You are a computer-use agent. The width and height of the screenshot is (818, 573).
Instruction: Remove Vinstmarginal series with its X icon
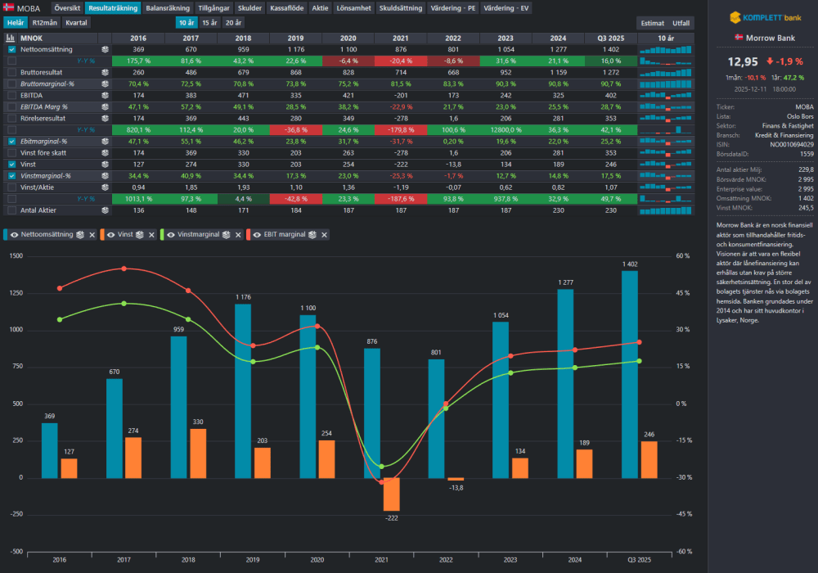[238, 235]
